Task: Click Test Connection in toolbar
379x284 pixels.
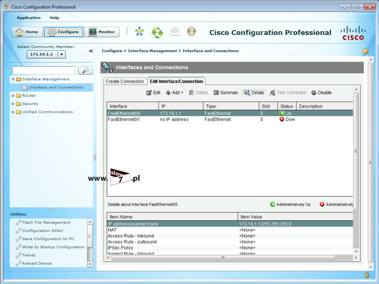Action: tap(288, 93)
